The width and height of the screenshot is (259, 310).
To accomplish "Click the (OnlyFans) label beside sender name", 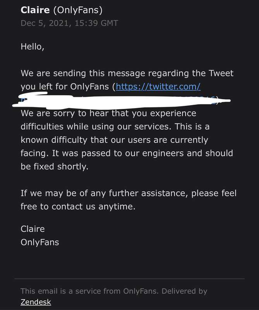I will tap(78, 10).
